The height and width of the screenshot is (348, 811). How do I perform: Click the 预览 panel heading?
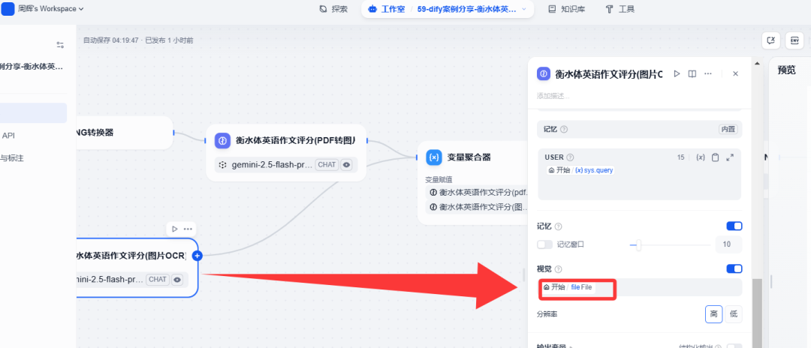tap(787, 70)
